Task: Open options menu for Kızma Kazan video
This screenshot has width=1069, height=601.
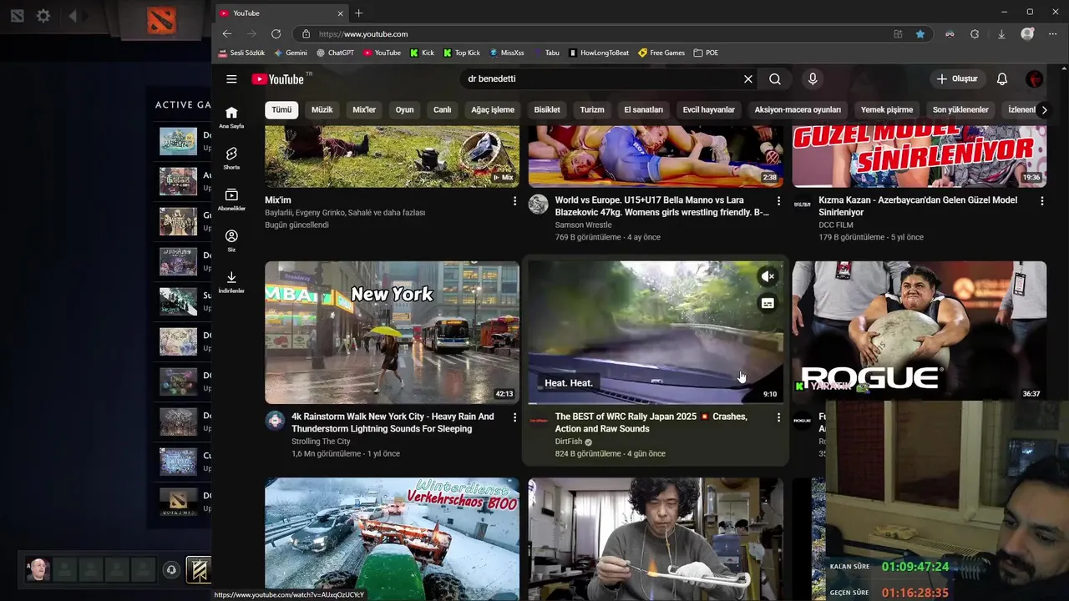Action: [1041, 201]
